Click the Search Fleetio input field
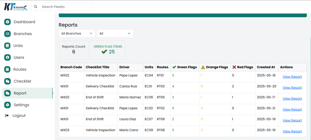This screenshot has width=311, height=140. 65,7
